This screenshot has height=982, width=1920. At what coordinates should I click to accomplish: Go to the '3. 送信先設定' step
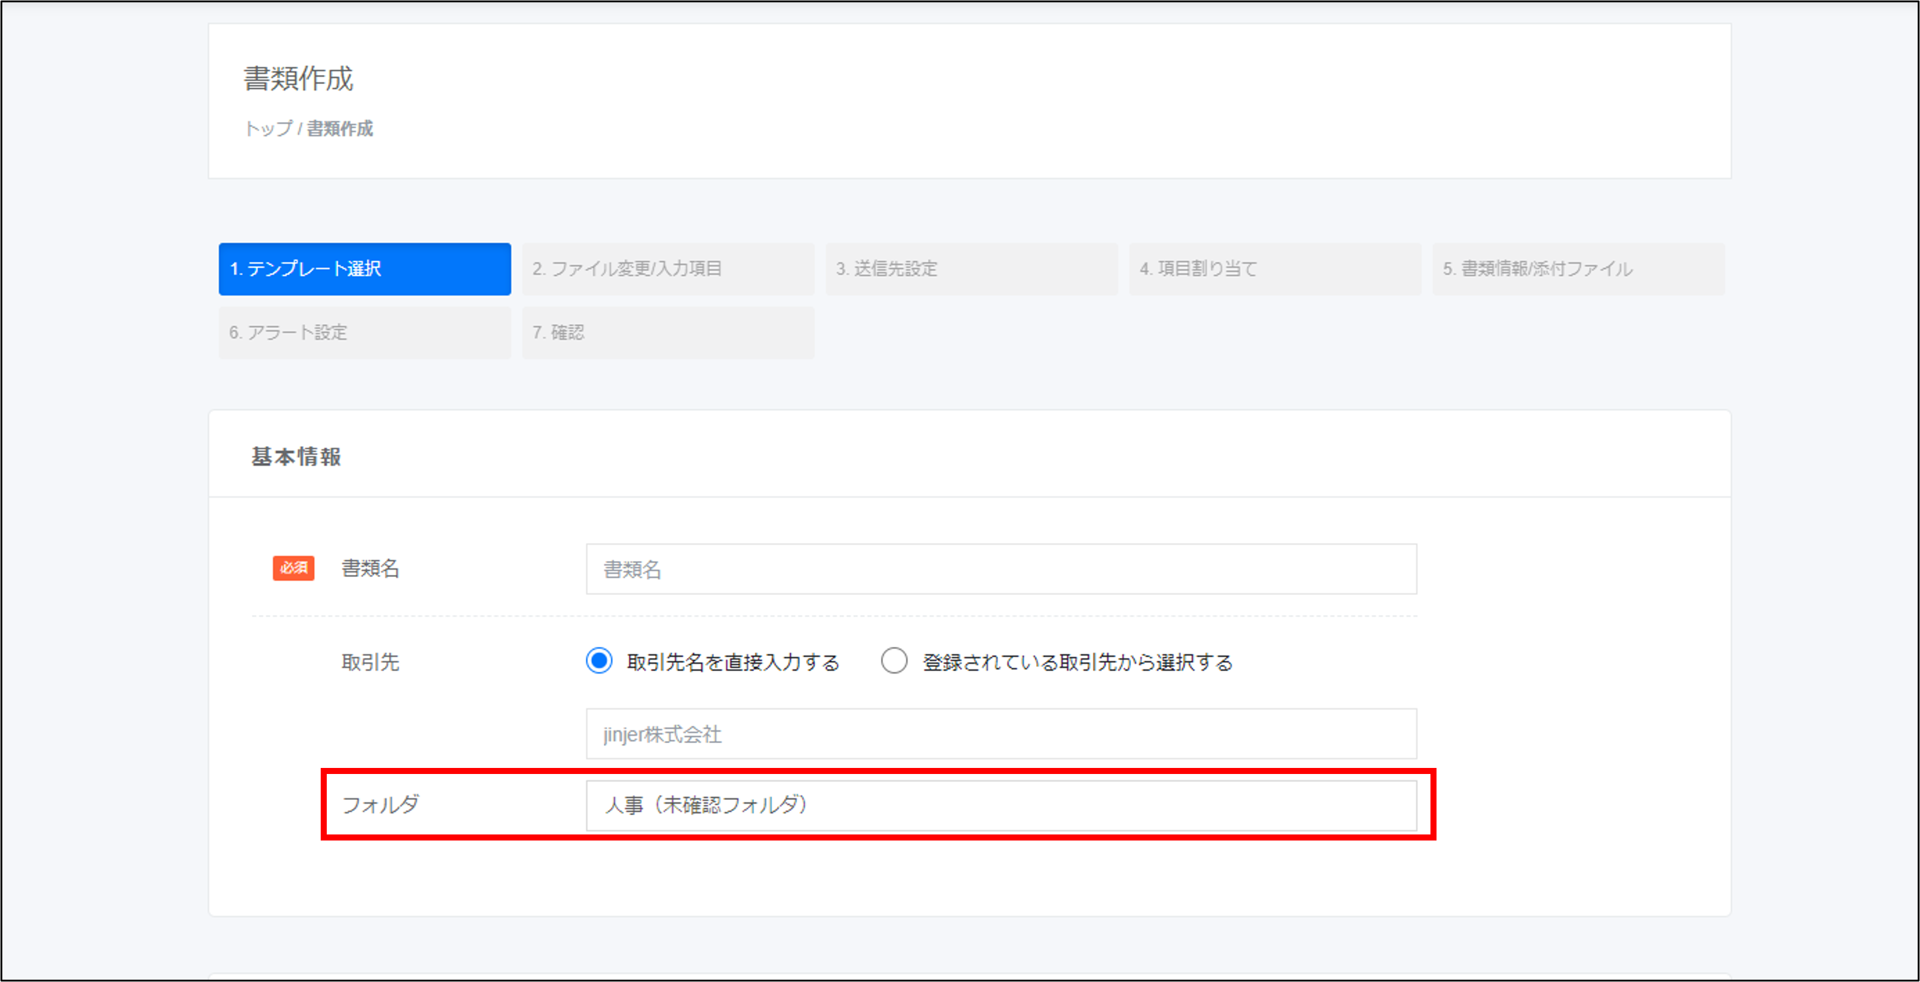point(971,269)
